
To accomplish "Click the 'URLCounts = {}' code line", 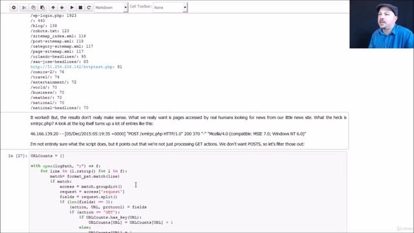I will click(x=47, y=156).
